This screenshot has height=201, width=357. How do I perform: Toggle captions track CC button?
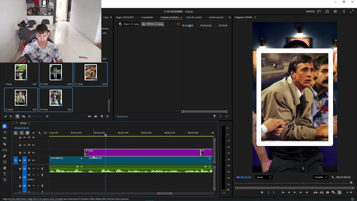click(x=45, y=133)
